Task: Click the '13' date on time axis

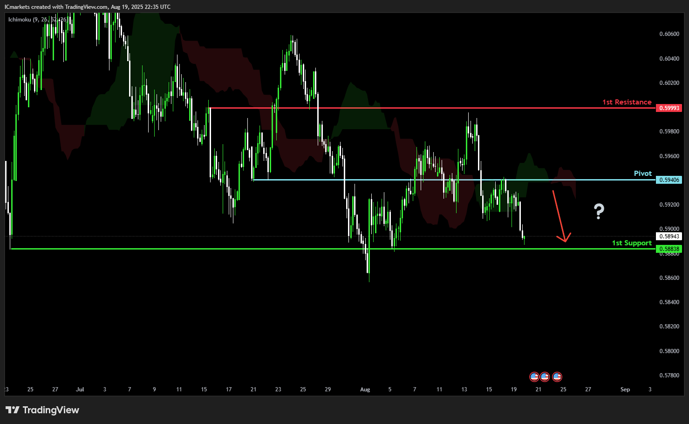Action: [x=464, y=389]
